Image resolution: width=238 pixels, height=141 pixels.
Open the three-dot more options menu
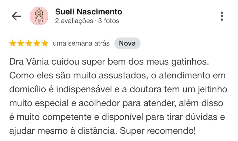tap(222, 16)
